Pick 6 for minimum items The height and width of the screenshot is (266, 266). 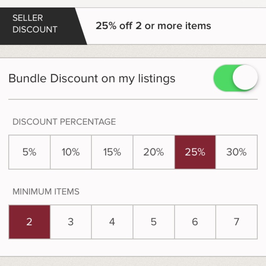(195, 222)
